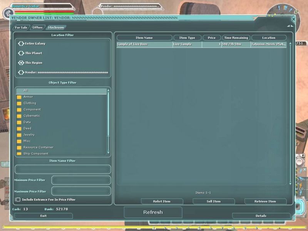This screenshot has width=308, height=231.
Task: Click the Retrieve Item button
Action: [265, 201]
